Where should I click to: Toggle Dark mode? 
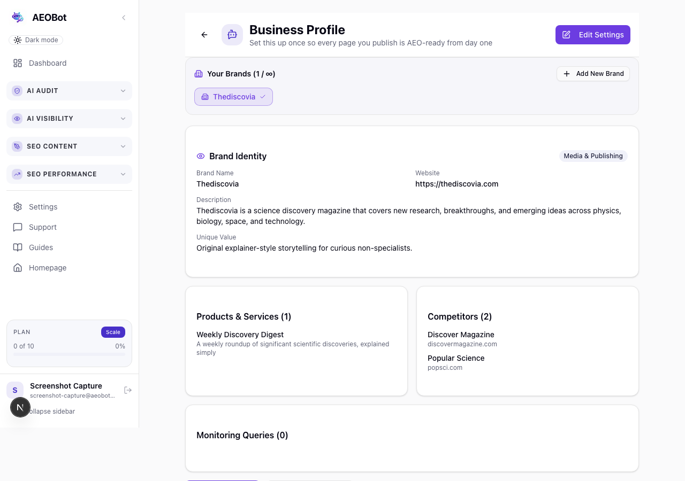point(36,40)
